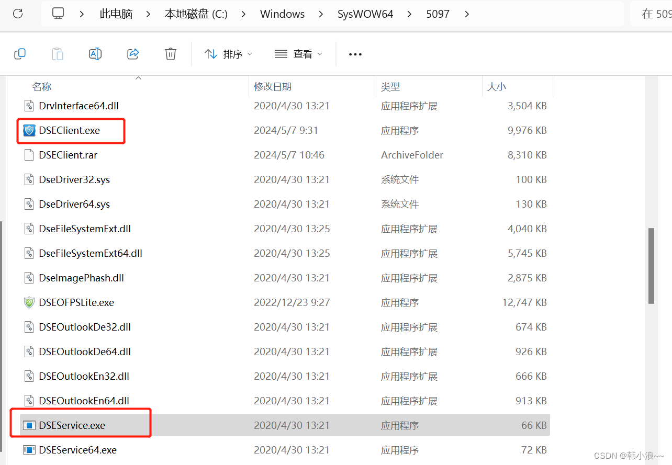Select file name DSEOutlookDe32.dll
Screen dimensions: 672x465
pos(85,327)
